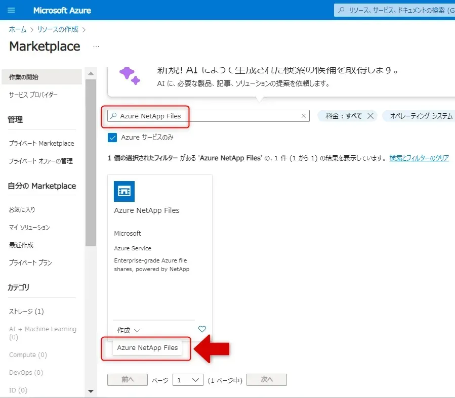Remove the 料金 filter with X icon

point(370,116)
